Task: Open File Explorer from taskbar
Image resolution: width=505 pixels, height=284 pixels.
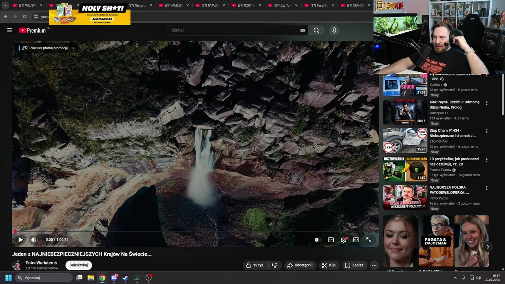Action: tap(90, 278)
